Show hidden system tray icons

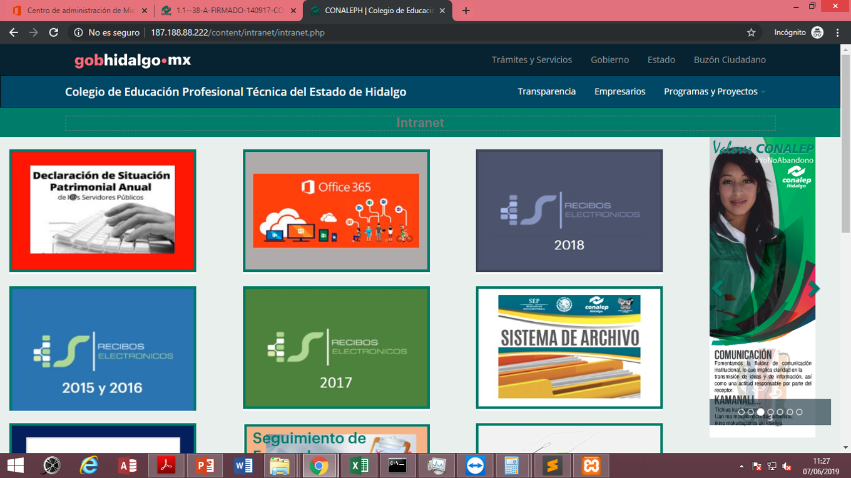(x=742, y=466)
